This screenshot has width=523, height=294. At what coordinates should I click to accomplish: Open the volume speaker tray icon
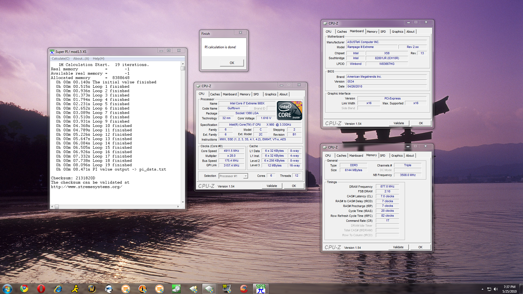(x=496, y=289)
